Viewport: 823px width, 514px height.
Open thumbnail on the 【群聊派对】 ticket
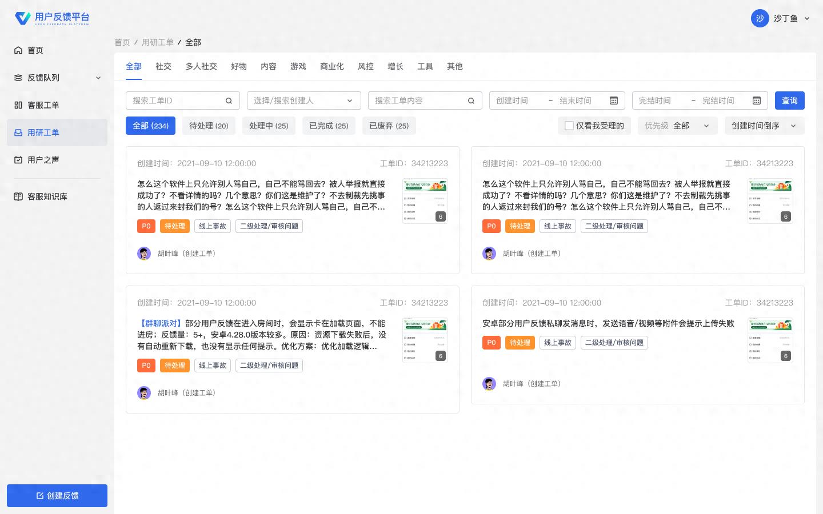[x=425, y=340]
